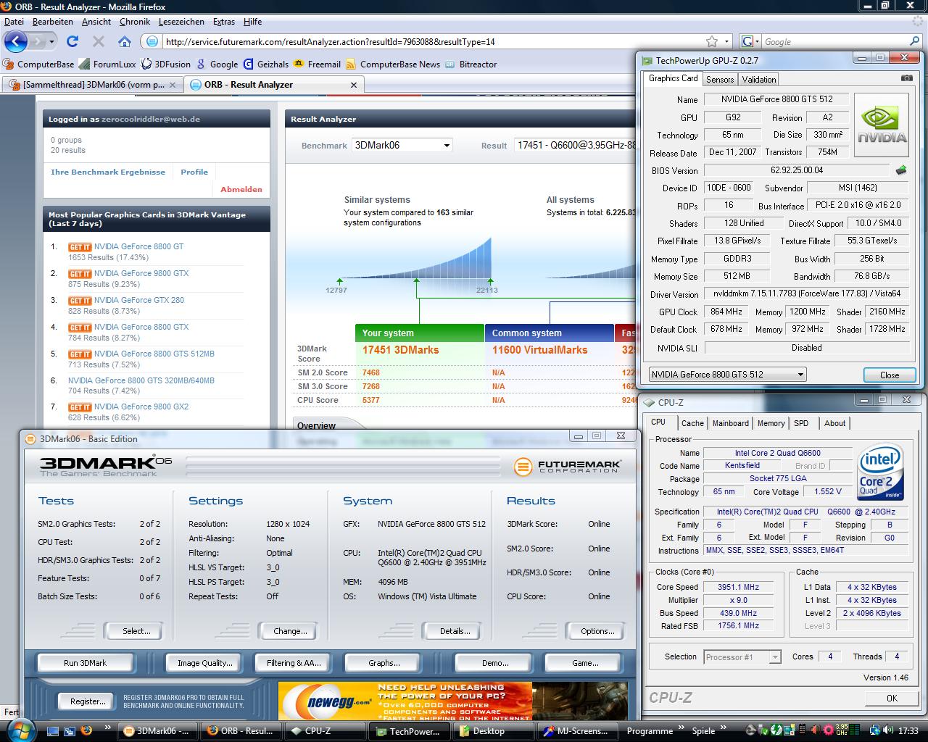Open the ComputerBase News feed bookmark

tap(393, 64)
